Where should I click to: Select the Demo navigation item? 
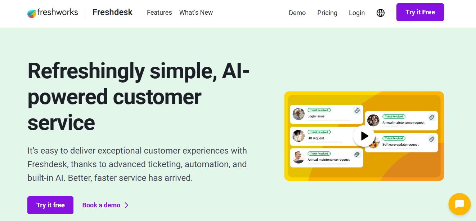297,13
